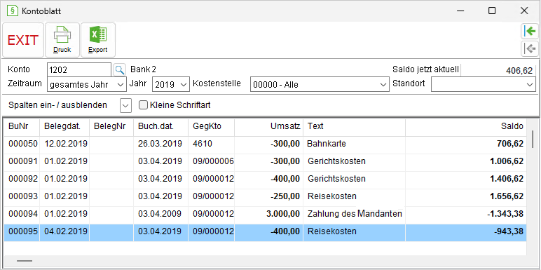Click the green arrow to first record
The height and width of the screenshot is (270, 541).
(x=530, y=32)
